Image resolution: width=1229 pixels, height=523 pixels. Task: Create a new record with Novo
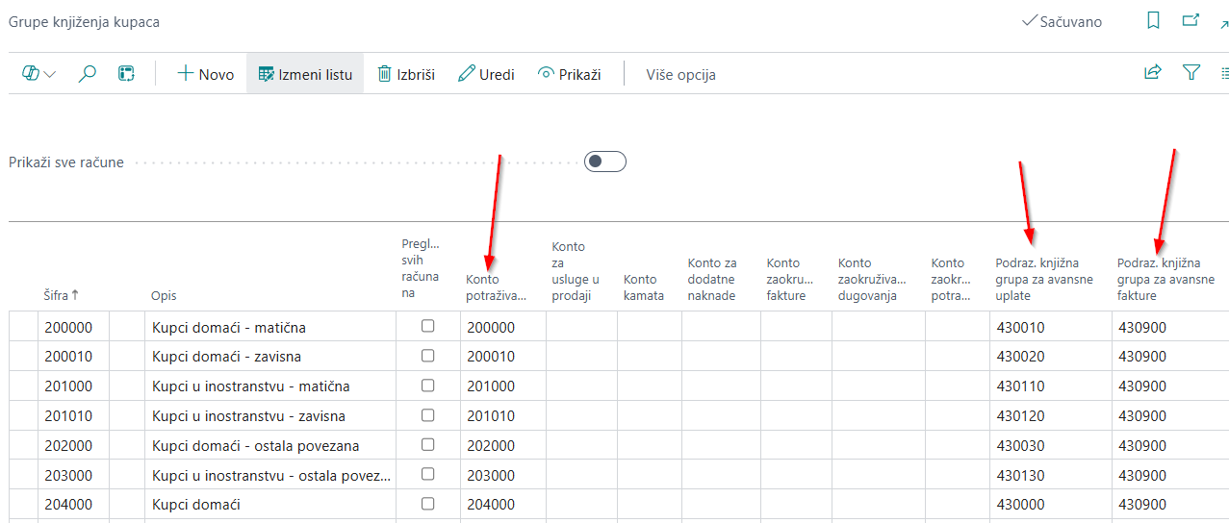coord(206,74)
